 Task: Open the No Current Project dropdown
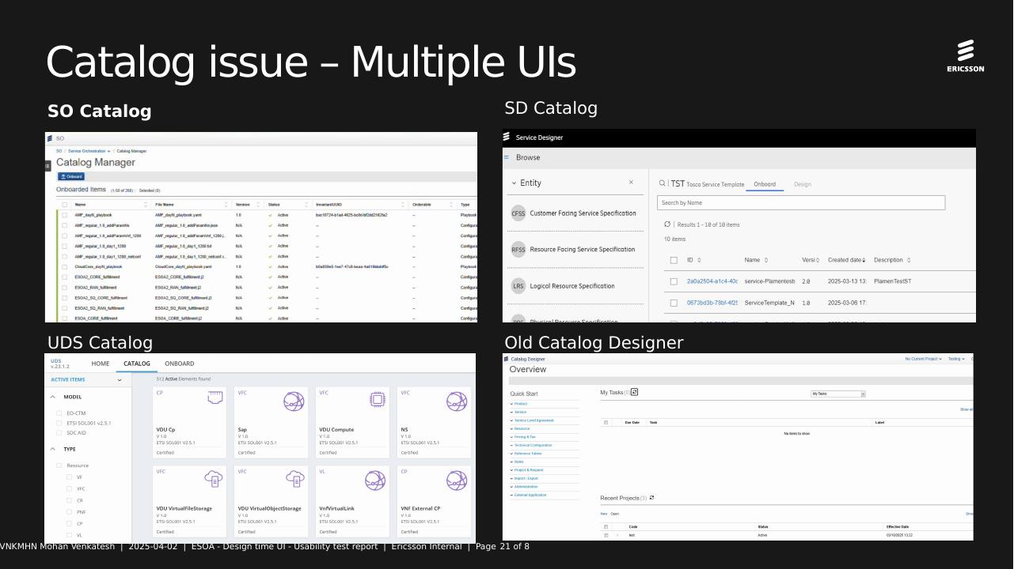924,359
